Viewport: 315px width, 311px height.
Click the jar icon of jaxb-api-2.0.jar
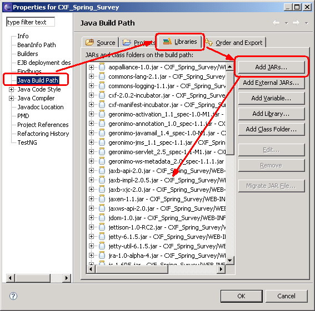pyautogui.click(x=102, y=171)
